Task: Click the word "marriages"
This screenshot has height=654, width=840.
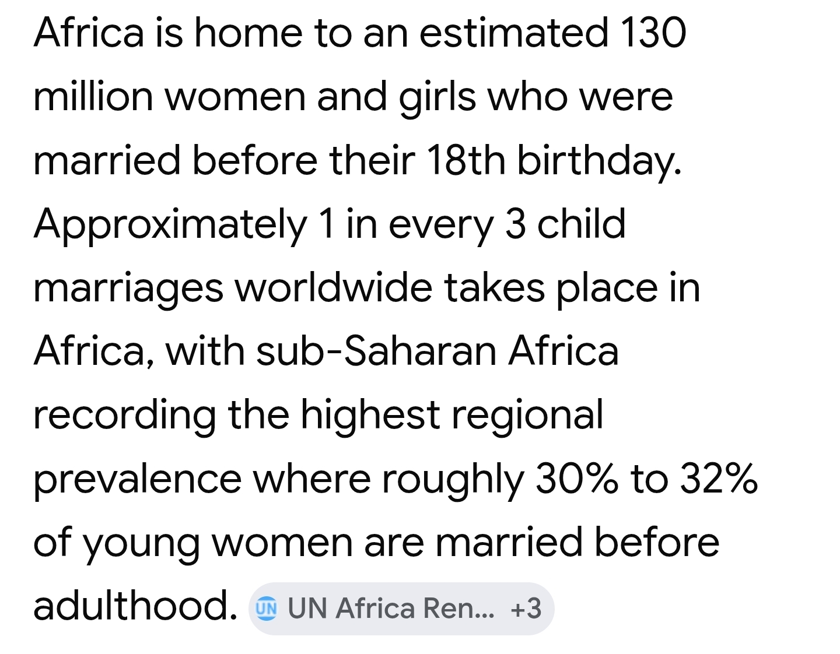Action: click(128, 289)
